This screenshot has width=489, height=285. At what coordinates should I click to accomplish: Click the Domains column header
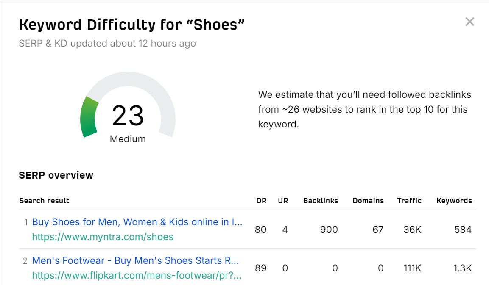pyautogui.click(x=368, y=201)
